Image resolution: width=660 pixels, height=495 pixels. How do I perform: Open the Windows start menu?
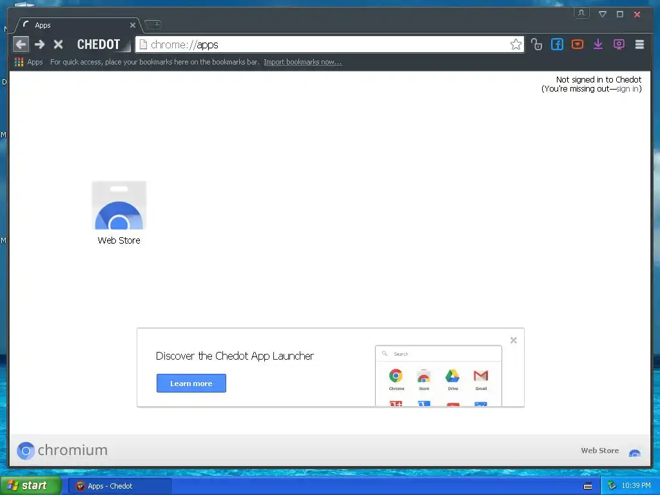coord(31,485)
